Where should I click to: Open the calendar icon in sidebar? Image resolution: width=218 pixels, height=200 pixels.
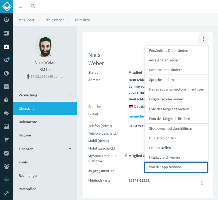pos(6,87)
